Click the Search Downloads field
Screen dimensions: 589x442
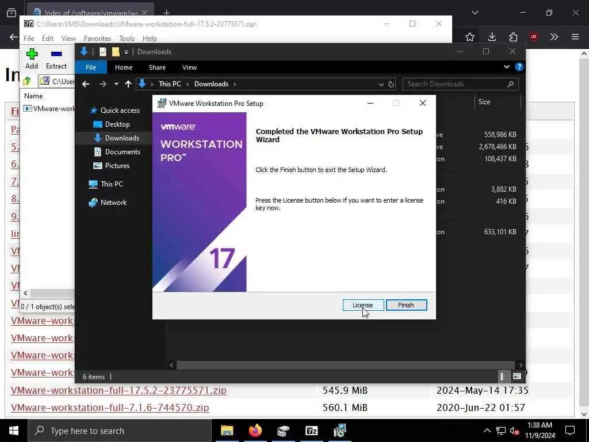click(x=461, y=84)
